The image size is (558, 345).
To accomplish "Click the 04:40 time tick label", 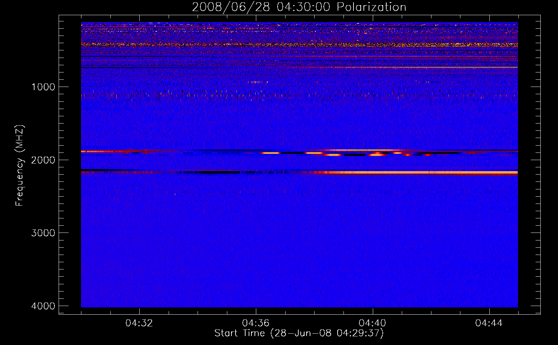I will point(372,323).
